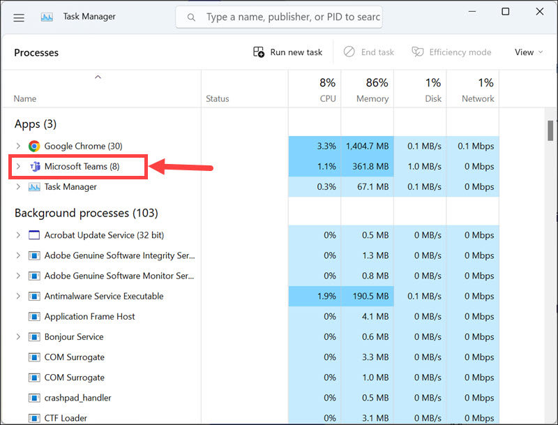This screenshot has width=558, height=425.
Task: Click the Microsoft Teams icon
Action: click(x=34, y=166)
